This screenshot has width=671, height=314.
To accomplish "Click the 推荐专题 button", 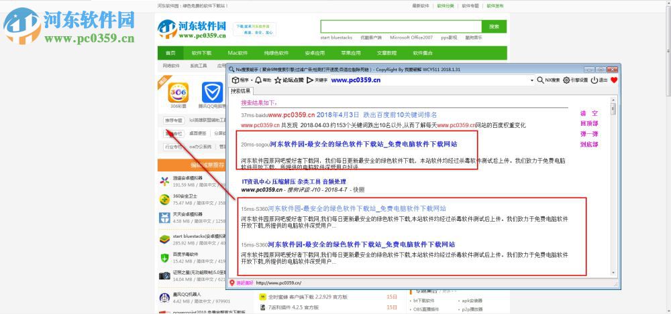I will point(173,121).
